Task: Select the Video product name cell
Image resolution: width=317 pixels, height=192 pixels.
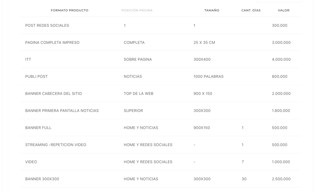Action: tap(31, 162)
